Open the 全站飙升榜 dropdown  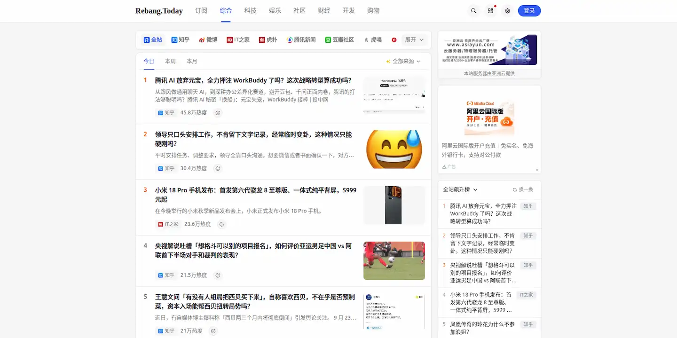coord(460,189)
